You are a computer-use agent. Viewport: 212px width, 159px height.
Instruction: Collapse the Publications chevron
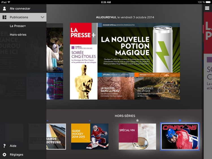42,17
